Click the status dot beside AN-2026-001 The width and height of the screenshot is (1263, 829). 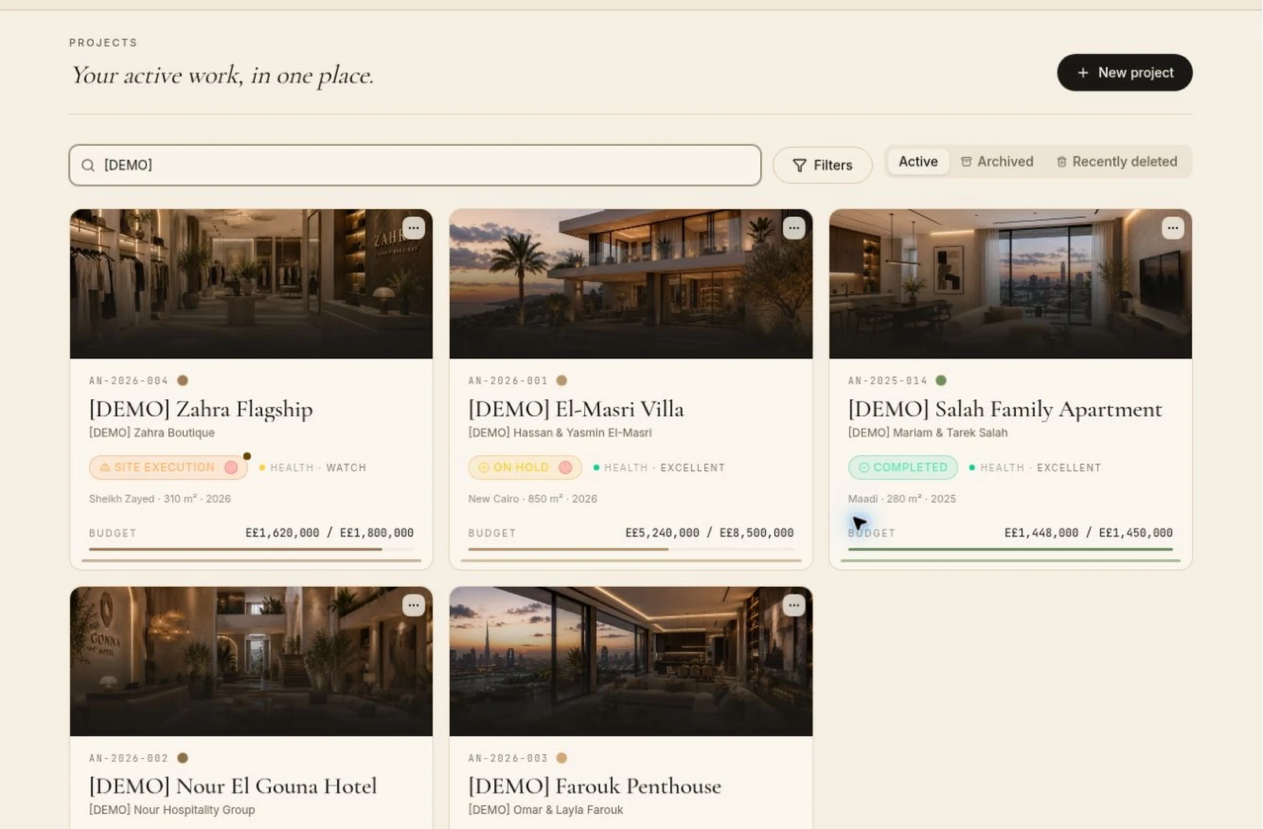[561, 380]
